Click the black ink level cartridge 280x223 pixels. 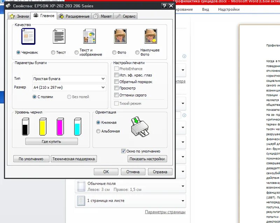pyautogui.click(x=25, y=127)
